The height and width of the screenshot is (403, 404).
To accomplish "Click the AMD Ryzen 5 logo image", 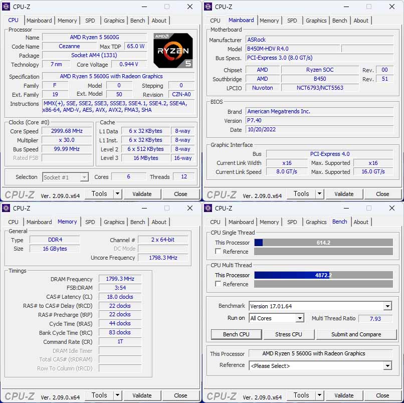I will (173, 51).
